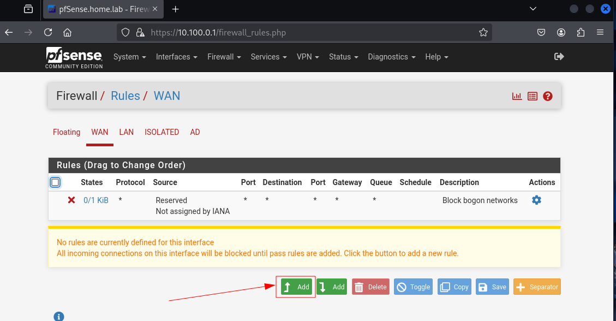The image size is (616, 321).
Task: Click the Toggle rules button
Action: pos(413,287)
